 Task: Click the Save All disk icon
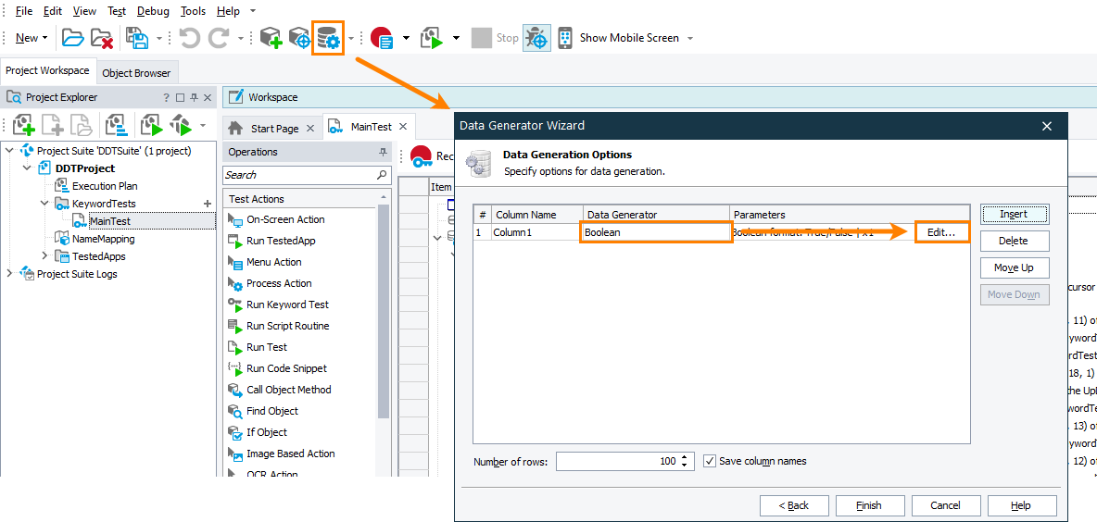point(137,38)
